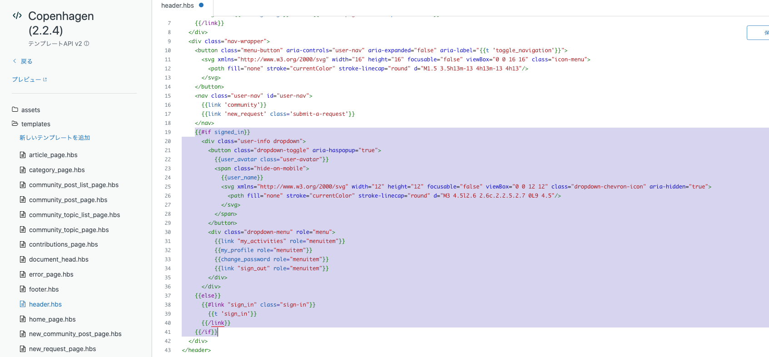The width and height of the screenshot is (769, 357).
Task: Switch to the header.hbs editor tab
Action: [x=178, y=5]
